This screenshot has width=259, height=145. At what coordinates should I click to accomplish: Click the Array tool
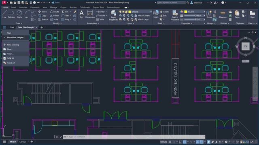click(x=65, y=19)
